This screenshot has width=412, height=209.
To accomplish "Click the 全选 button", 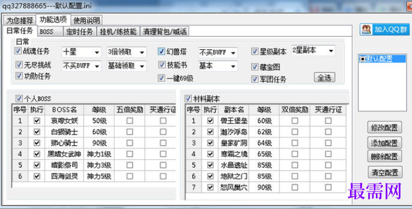I will (324, 78).
